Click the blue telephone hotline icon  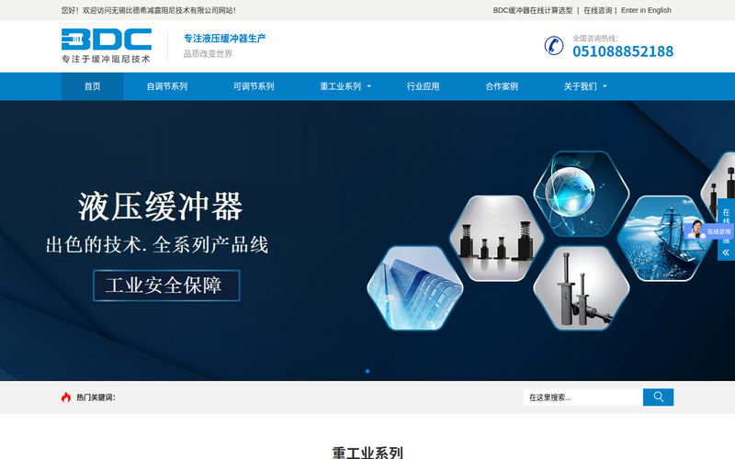pyautogui.click(x=554, y=46)
